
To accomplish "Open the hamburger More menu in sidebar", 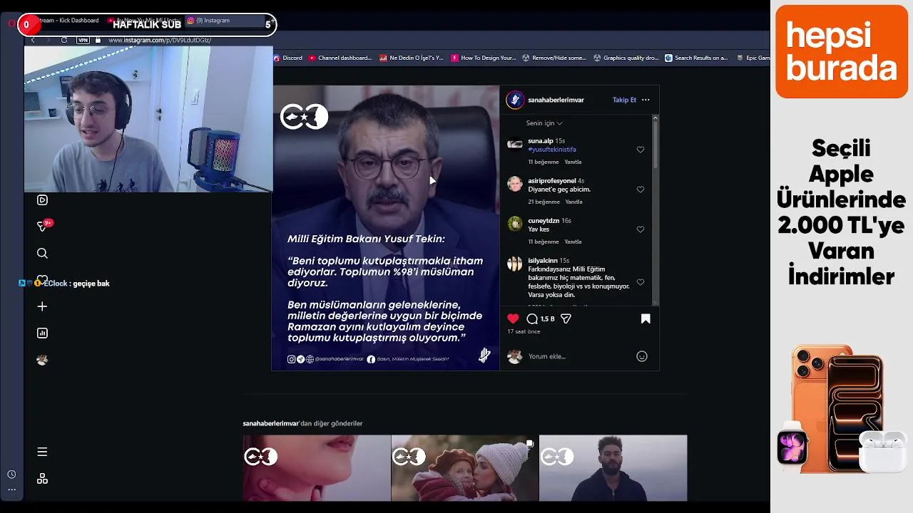I will [42, 452].
